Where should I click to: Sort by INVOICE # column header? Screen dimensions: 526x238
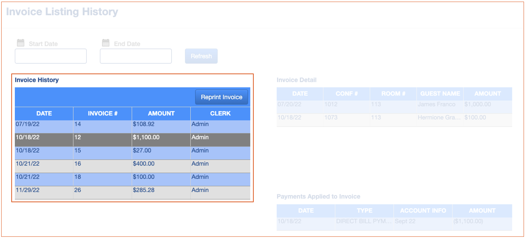tap(102, 113)
